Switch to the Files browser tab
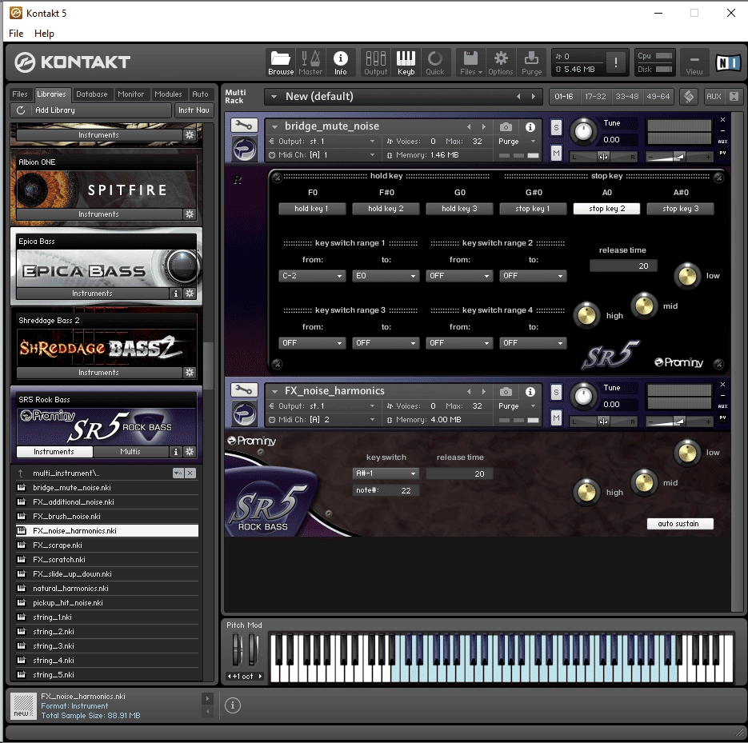This screenshot has height=743, width=748. (x=20, y=94)
